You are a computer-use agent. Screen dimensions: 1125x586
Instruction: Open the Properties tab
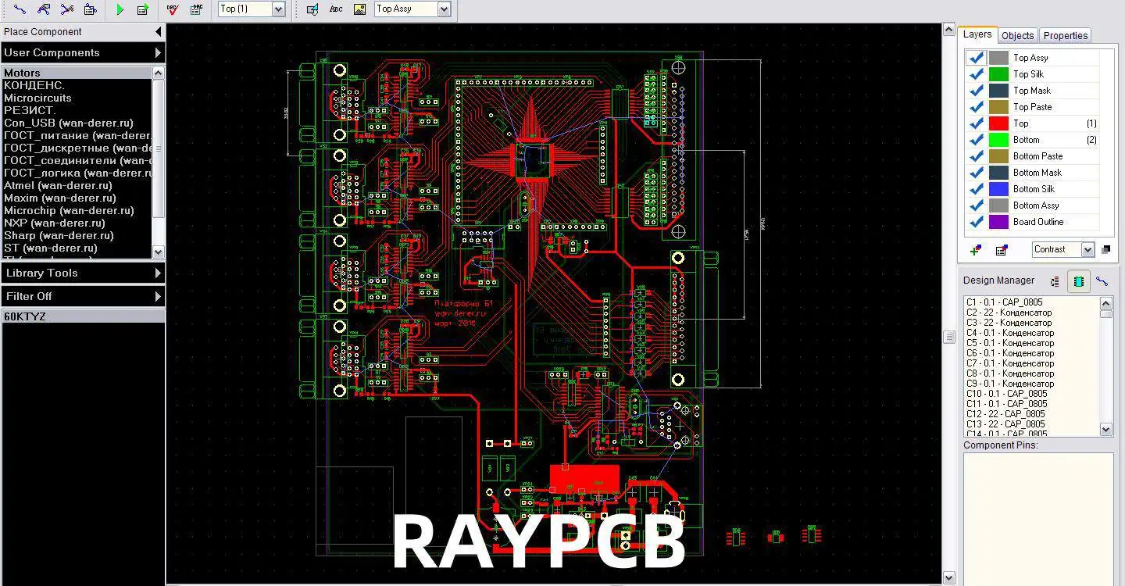(x=1065, y=35)
